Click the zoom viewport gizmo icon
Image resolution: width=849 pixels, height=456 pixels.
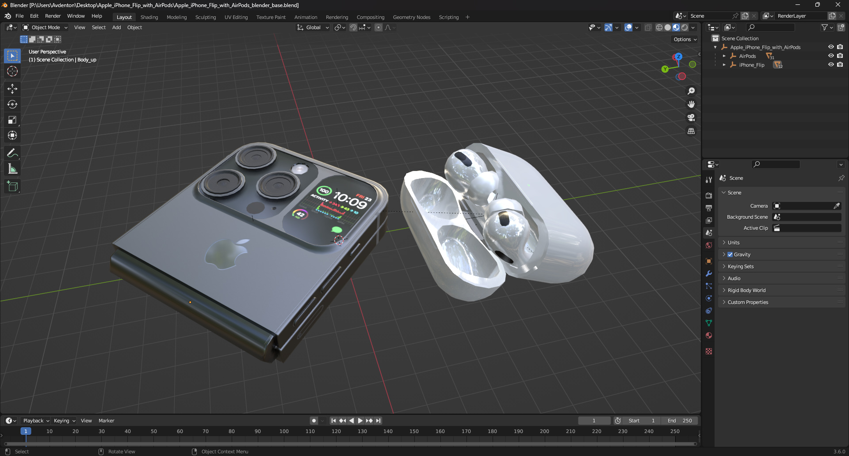(691, 91)
